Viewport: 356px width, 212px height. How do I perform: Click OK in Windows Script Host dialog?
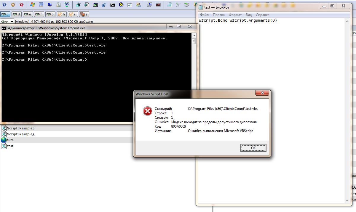(253, 148)
